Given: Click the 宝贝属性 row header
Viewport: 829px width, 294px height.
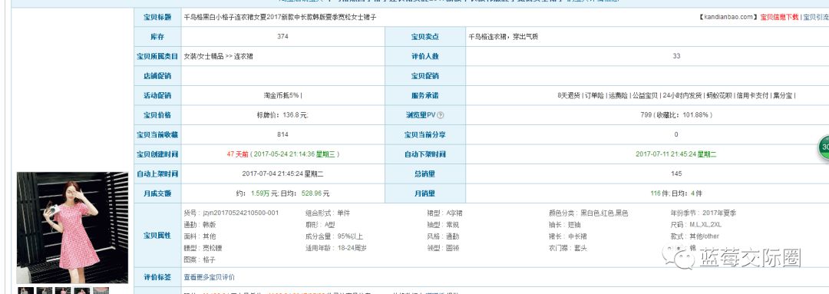Looking at the screenshot, I should 157,236.
